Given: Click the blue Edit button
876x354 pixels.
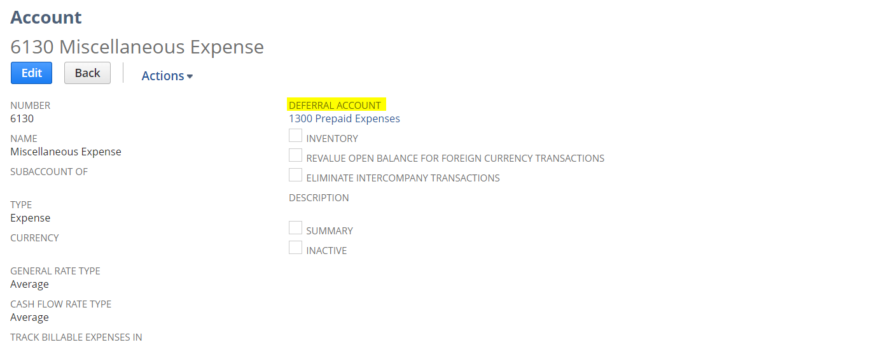Looking at the screenshot, I should click(x=31, y=73).
